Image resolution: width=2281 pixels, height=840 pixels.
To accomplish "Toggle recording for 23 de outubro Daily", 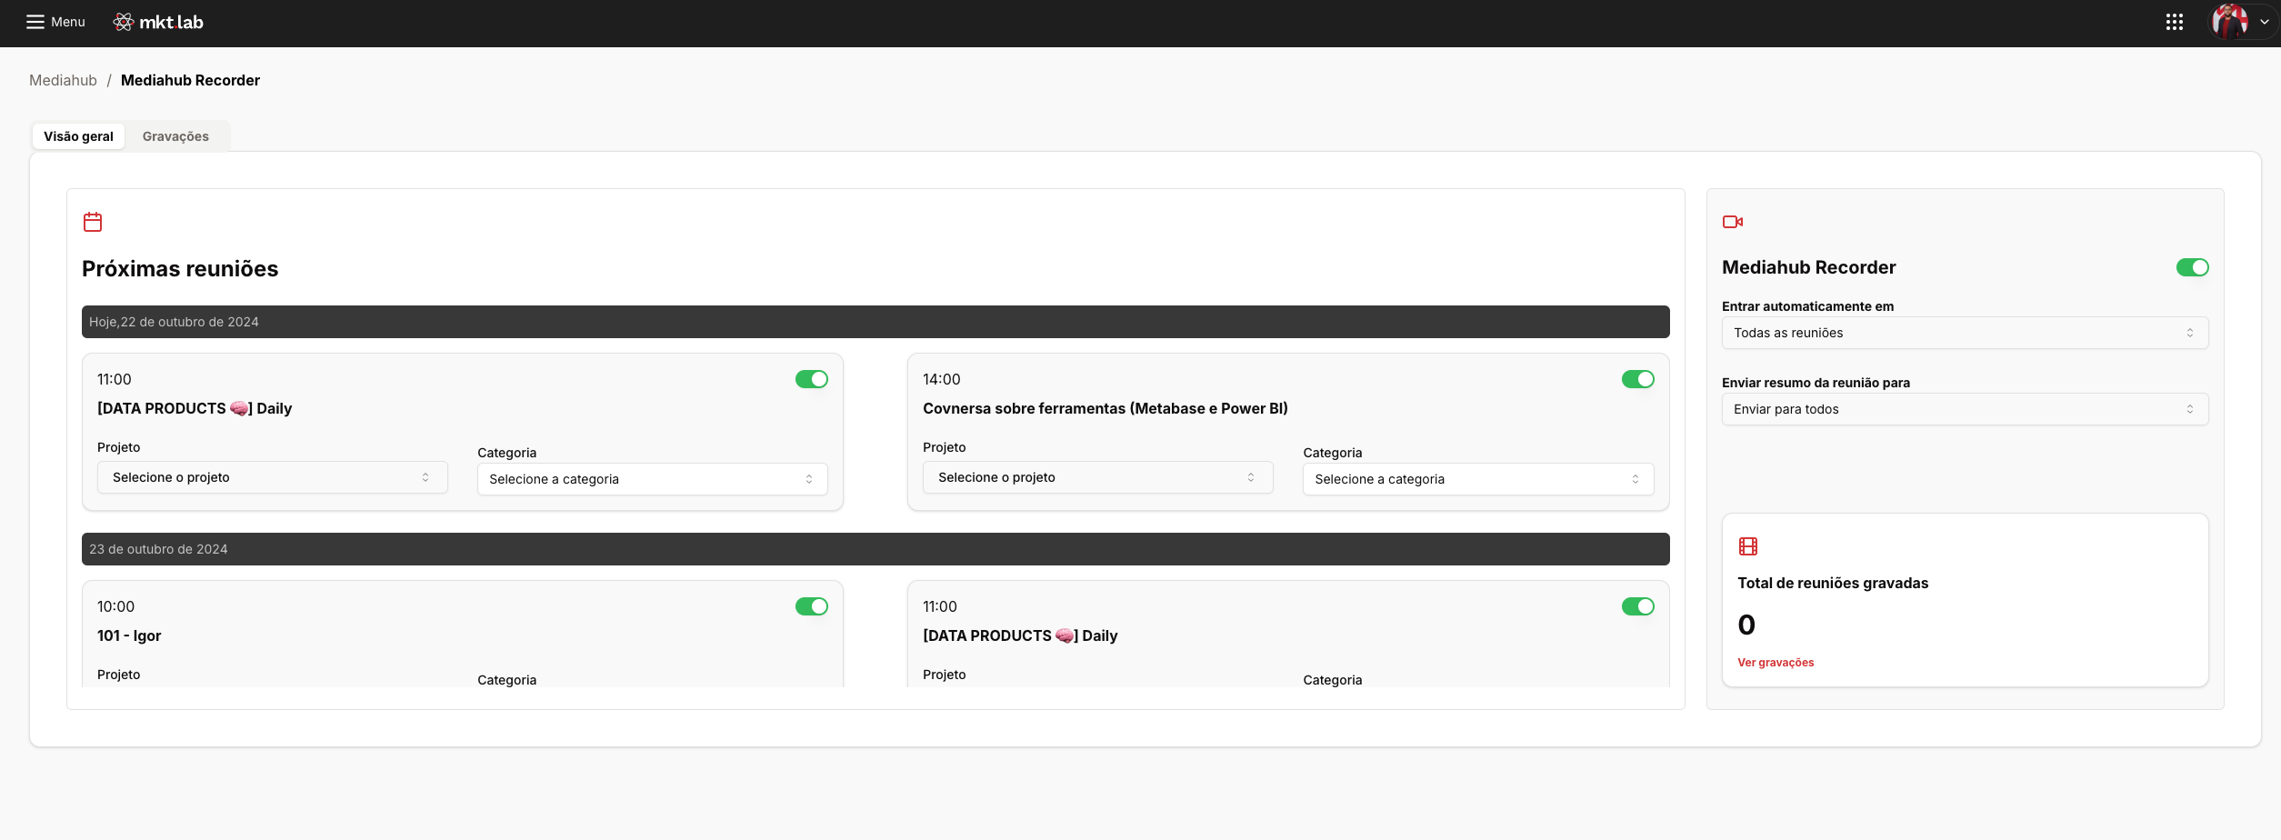I will pos(1638,606).
